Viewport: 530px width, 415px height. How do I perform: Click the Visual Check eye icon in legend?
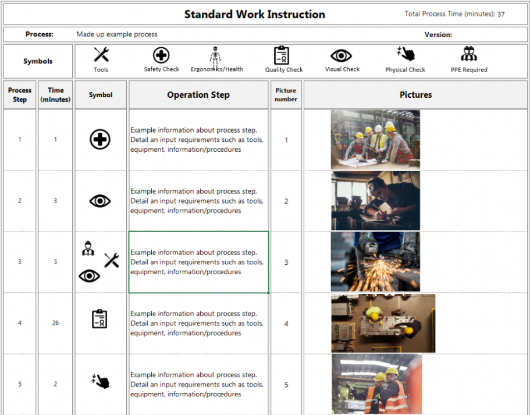click(x=342, y=55)
